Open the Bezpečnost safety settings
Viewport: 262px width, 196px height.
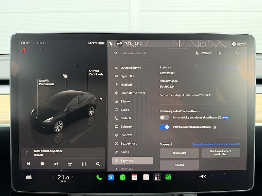pyautogui.click(x=126, y=143)
